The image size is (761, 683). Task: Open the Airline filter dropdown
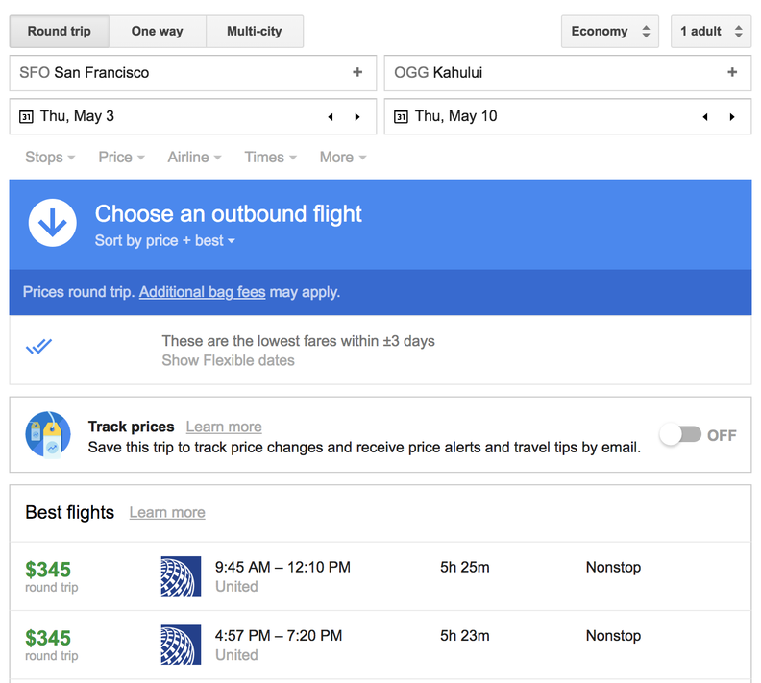194,158
